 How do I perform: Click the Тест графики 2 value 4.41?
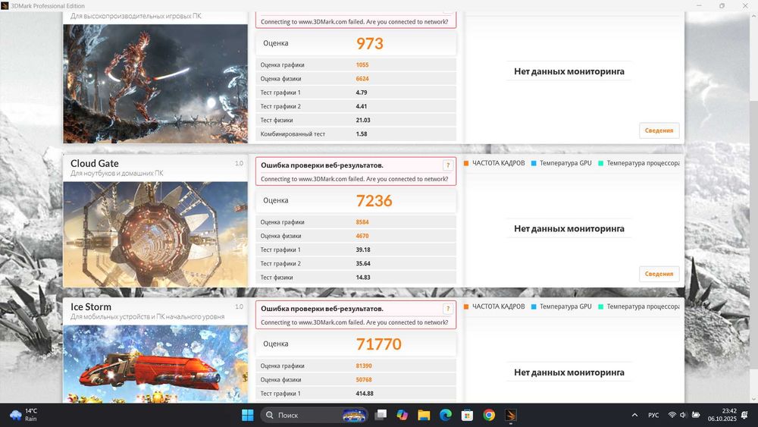[x=361, y=106]
